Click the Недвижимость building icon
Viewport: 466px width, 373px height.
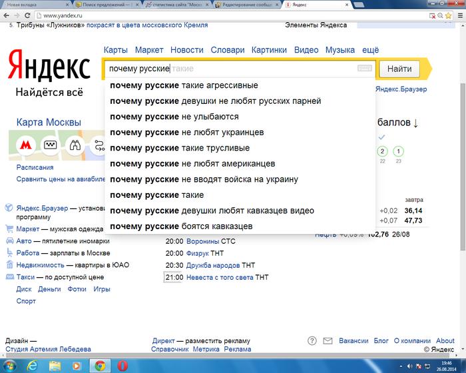[10, 264]
